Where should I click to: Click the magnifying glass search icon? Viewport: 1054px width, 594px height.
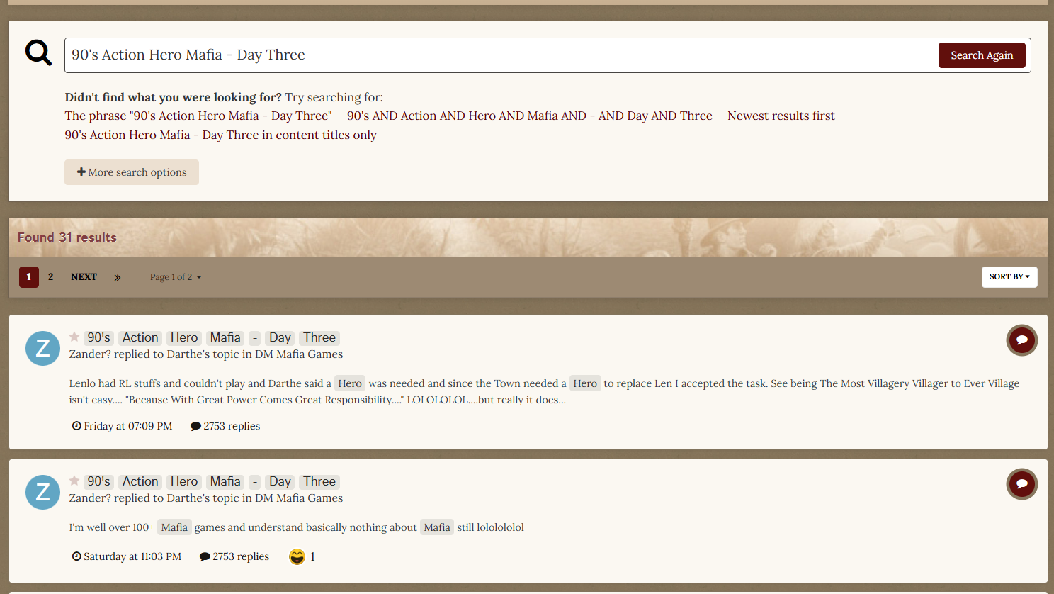pos(38,53)
